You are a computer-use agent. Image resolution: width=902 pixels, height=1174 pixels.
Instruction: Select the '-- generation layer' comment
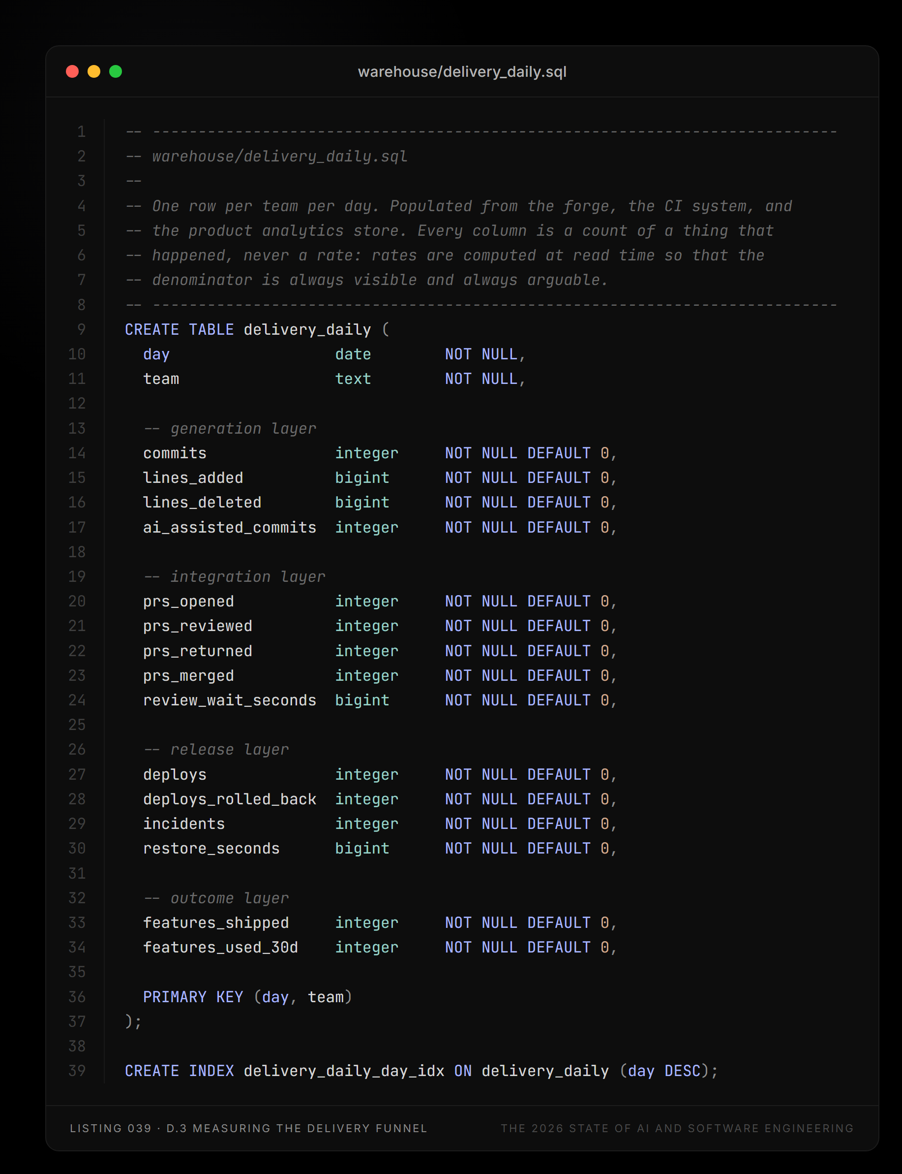point(230,428)
